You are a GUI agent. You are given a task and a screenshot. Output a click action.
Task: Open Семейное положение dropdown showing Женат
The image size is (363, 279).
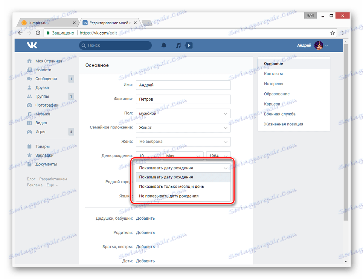pos(183,128)
